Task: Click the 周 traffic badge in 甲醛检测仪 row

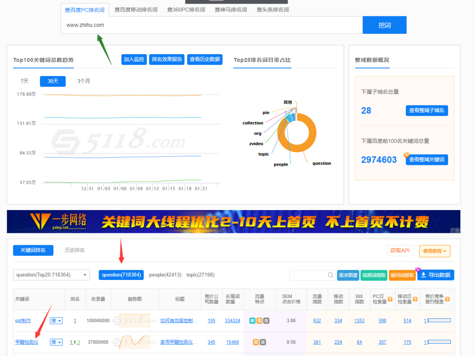Action: click(256, 342)
